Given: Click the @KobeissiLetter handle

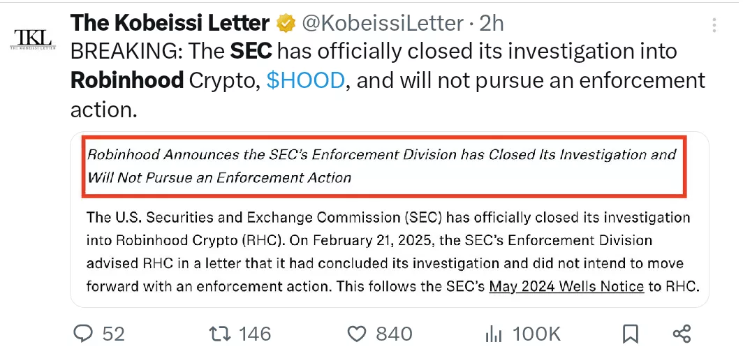Looking at the screenshot, I should point(383,23).
